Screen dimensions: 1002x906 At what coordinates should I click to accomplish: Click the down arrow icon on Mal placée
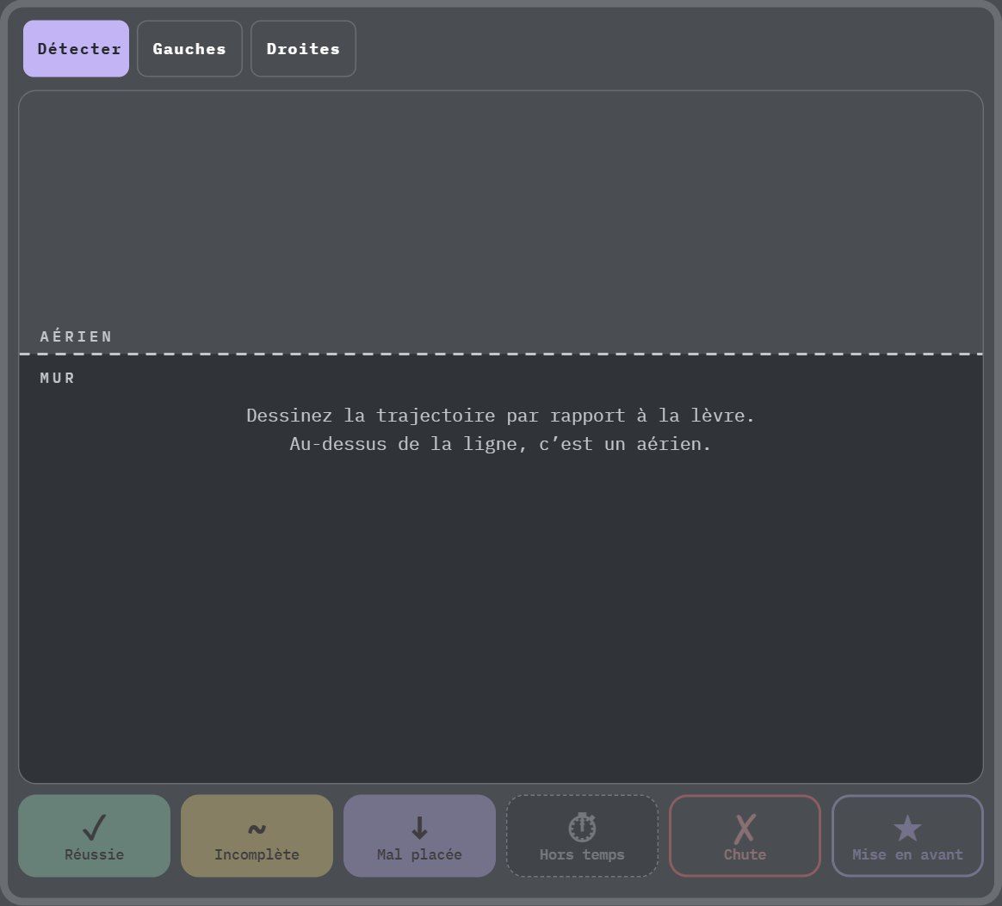pyautogui.click(x=419, y=828)
